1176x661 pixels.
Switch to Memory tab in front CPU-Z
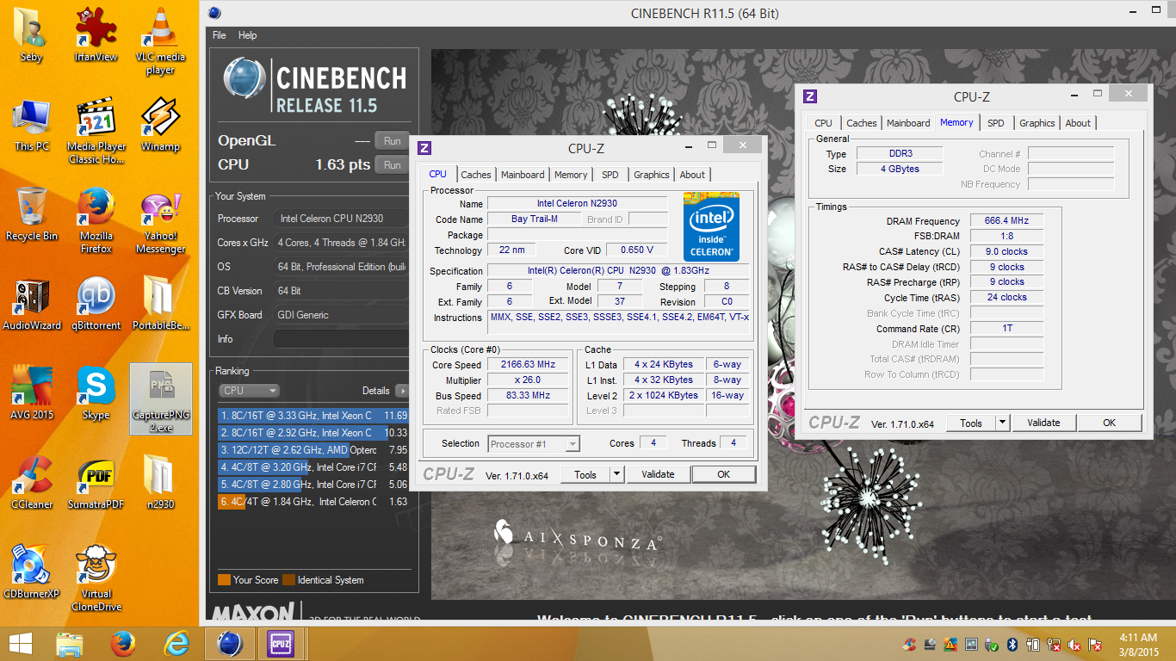[571, 175]
